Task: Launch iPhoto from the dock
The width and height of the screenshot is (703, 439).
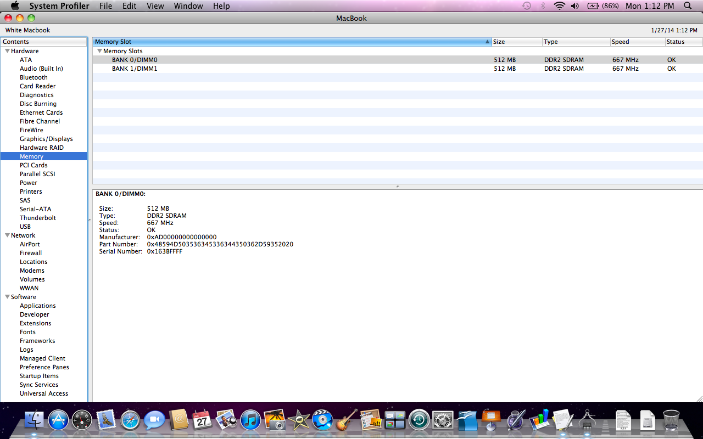Action: coord(275,421)
